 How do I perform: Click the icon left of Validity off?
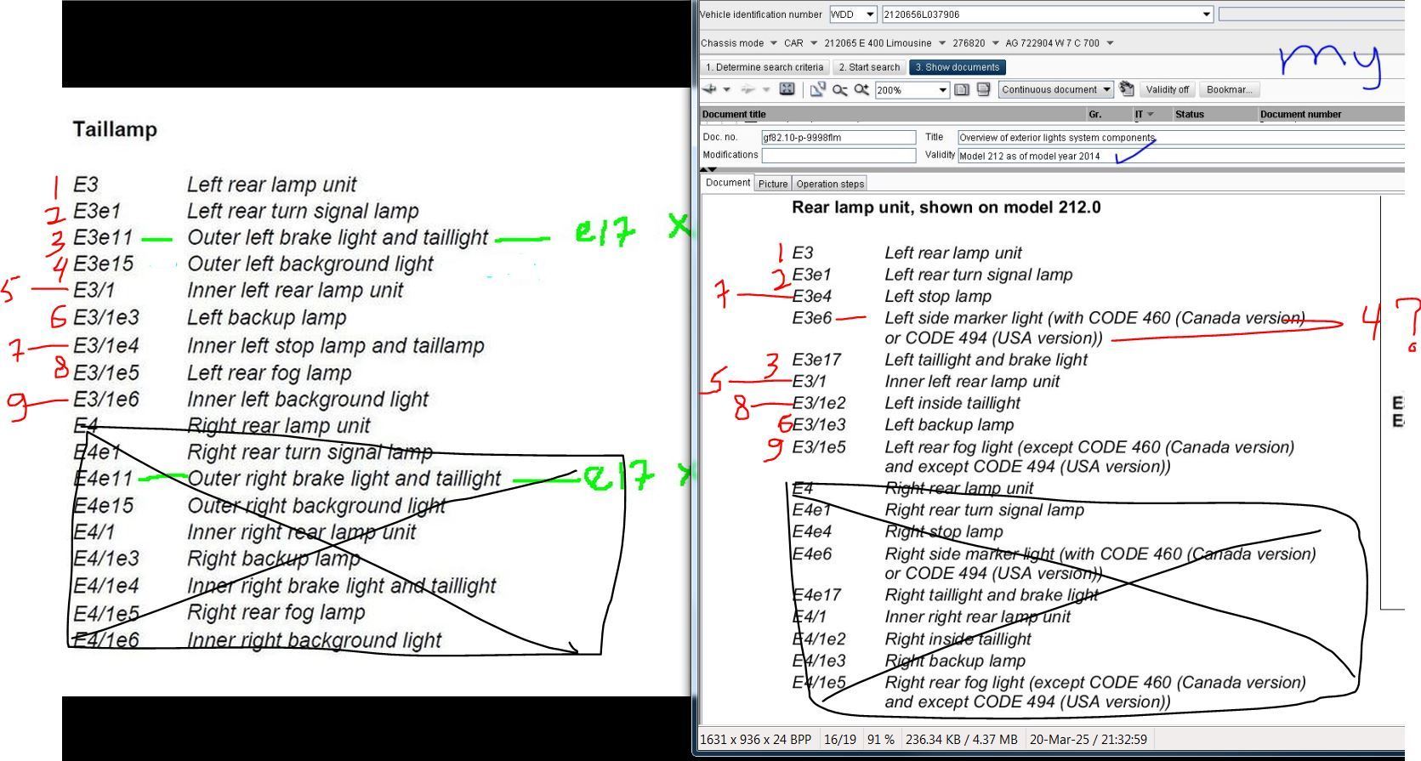1127,89
